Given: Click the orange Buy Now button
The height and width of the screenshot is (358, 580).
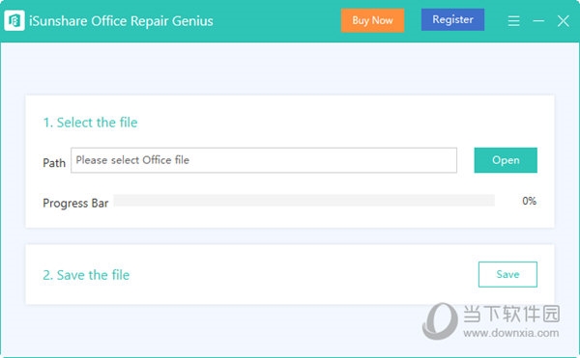Looking at the screenshot, I should 372,20.
